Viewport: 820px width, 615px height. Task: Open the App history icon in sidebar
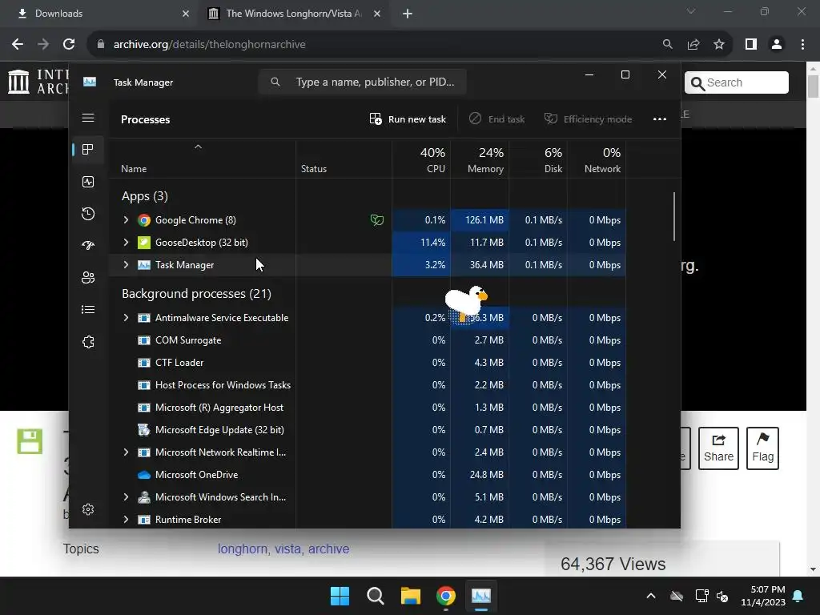[x=88, y=213]
